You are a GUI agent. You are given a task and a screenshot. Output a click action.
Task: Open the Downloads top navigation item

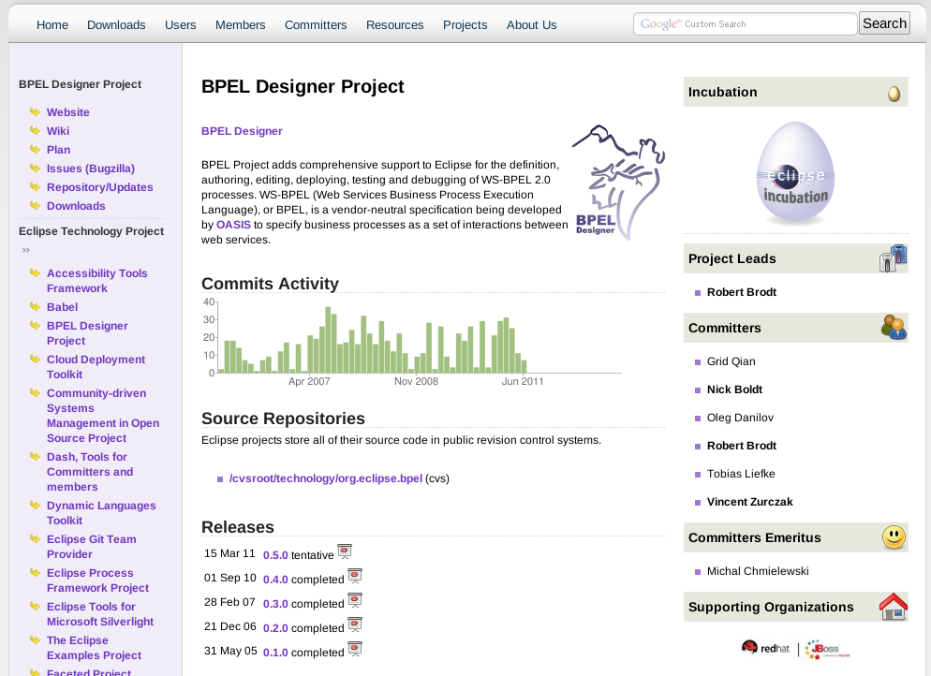[116, 25]
